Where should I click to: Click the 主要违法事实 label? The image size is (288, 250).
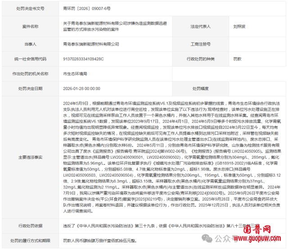30,157
